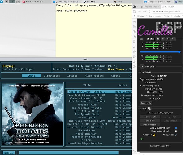Select the Chess (Shadows: Pt. 3) row

[x=99, y=98]
